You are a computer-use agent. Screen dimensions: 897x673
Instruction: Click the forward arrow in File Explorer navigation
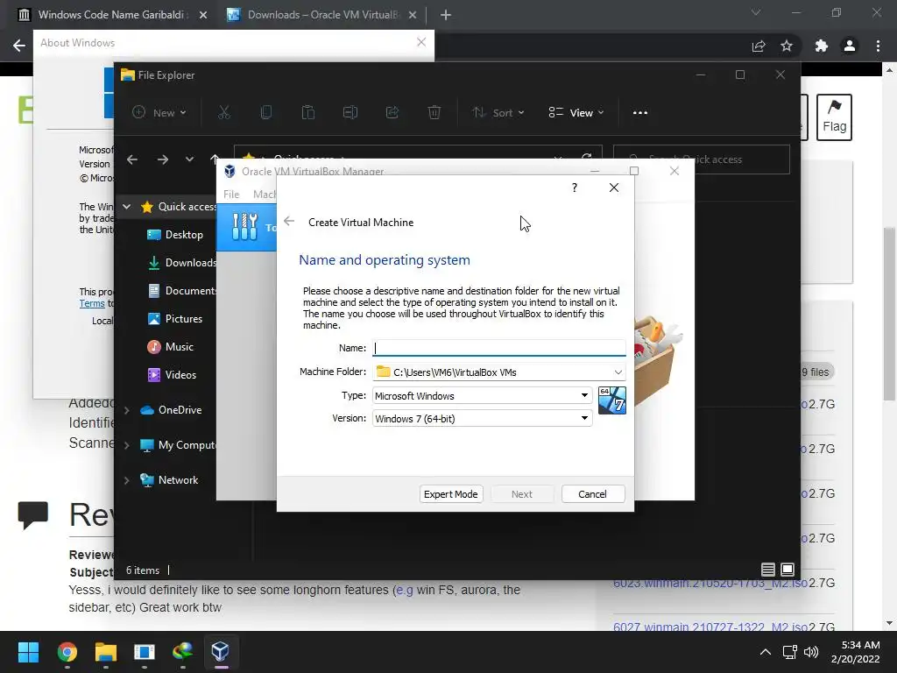(162, 159)
